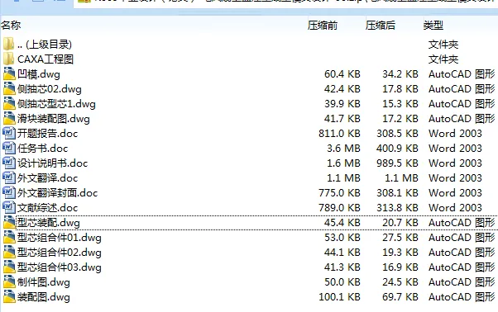Click the 400.9 KB compressed size value

click(x=397, y=149)
